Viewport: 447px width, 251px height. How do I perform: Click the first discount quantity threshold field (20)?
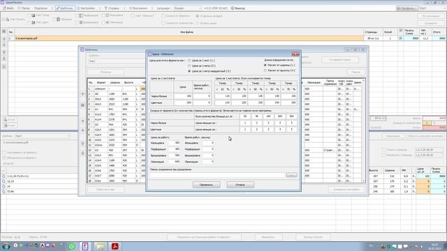tap(245, 116)
